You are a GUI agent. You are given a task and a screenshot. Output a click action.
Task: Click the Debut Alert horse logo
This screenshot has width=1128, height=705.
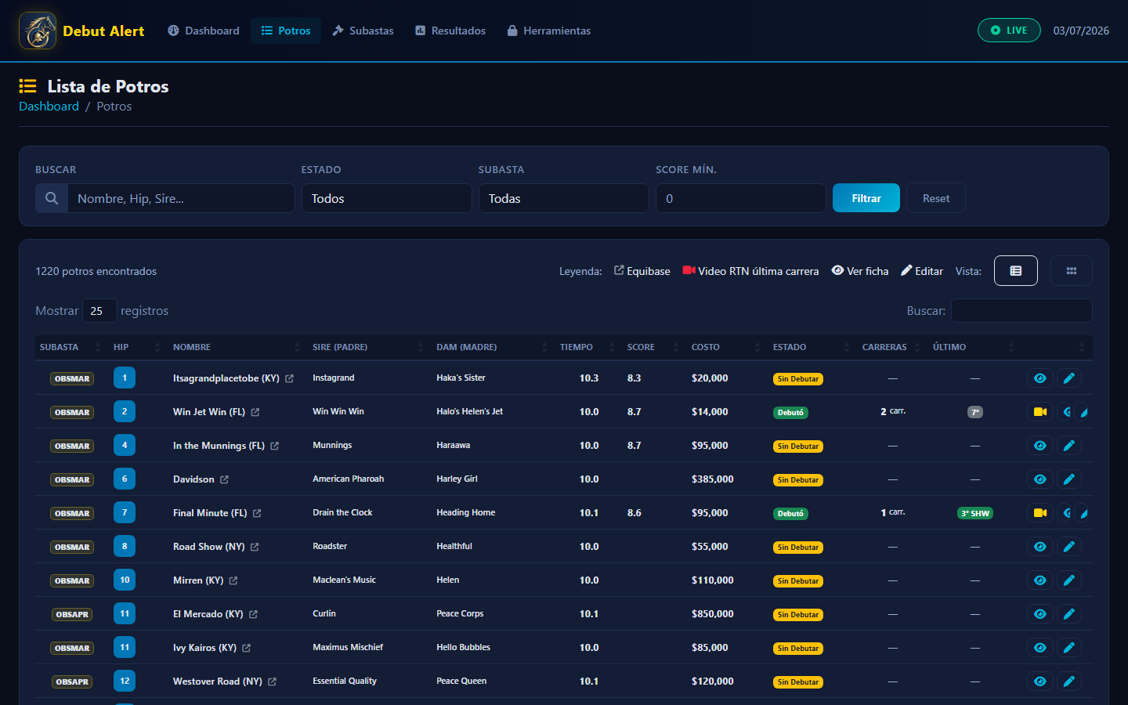pyautogui.click(x=38, y=31)
